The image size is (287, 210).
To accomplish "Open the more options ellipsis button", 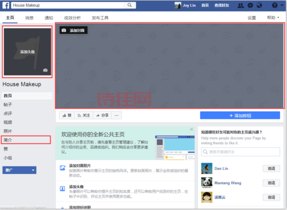I will coord(117,116).
